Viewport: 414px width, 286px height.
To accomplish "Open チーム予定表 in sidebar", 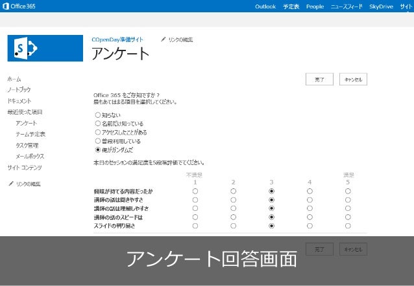I will (x=30, y=134).
